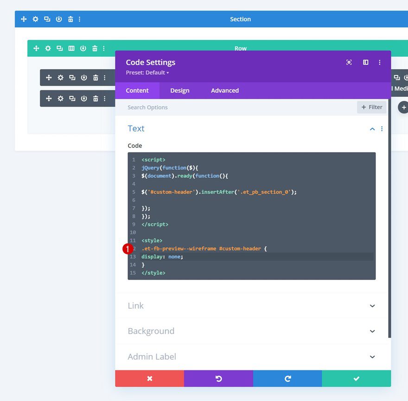Click the round plus add-module button
Image resolution: width=408 pixels, height=401 pixels.
[x=403, y=107]
